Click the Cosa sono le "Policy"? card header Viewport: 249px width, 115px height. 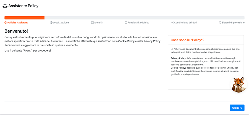[x=188, y=40]
